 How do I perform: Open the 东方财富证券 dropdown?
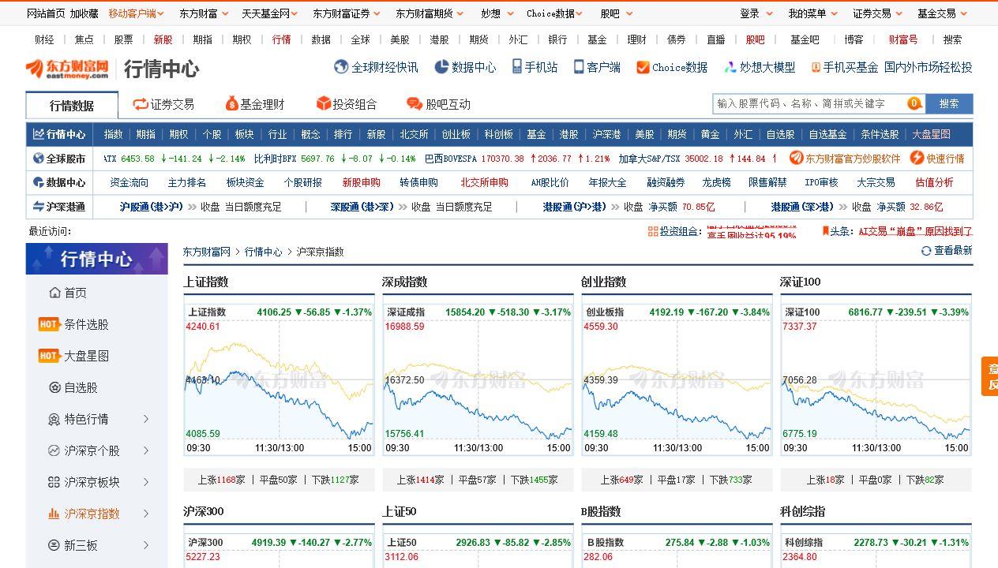pos(346,13)
